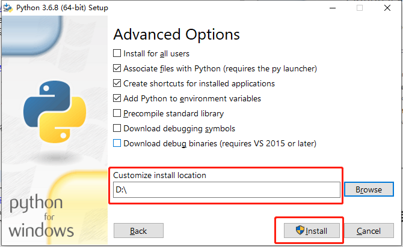The height and width of the screenshot is (247, 403).
Task: Click the Python logo in the sidebar
Action: pyautogui.click(x=55, y=112)
